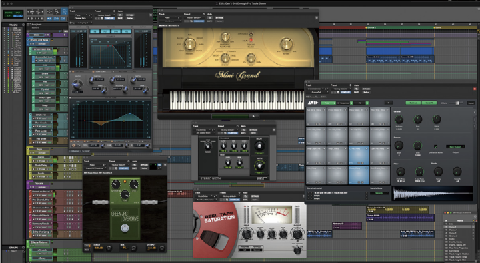
Task: Open the preset dropdown in Channel Strip
Action: pos(105,15)
